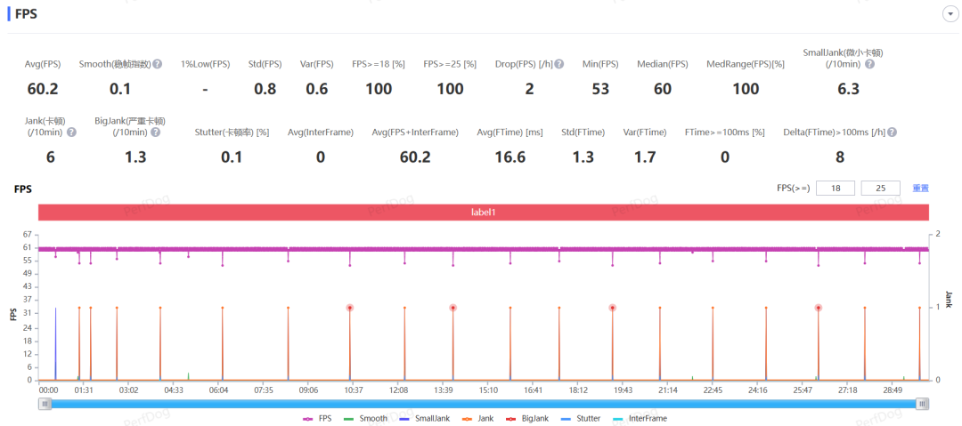Open the SmallJank help icon

click(869, 64)
